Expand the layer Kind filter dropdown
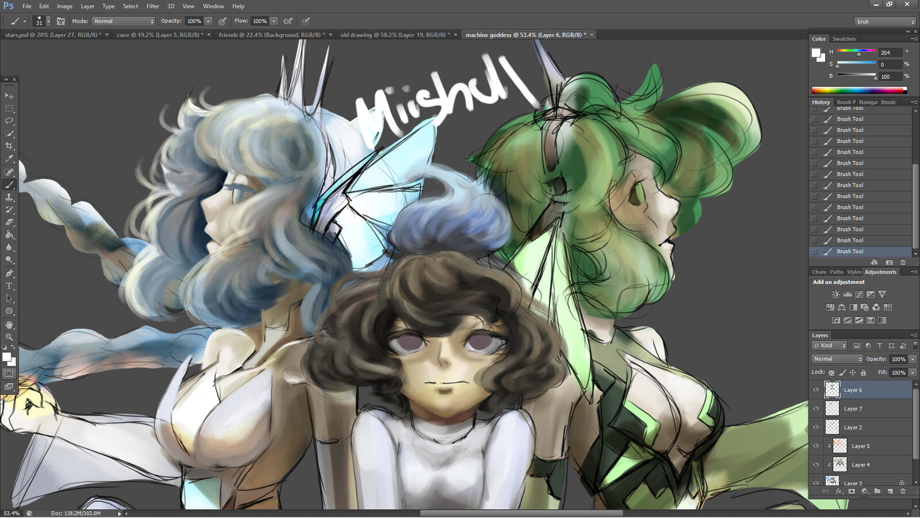This screenshot has height=518, width=920. pos(829,345)
